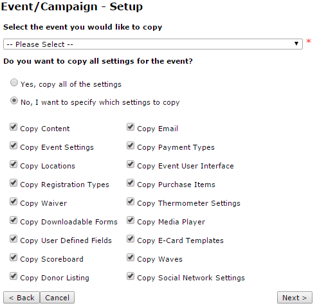Disable Copy Purchase Items checkbox
This screenshot has height=308, width=317.
coord(131,183)
